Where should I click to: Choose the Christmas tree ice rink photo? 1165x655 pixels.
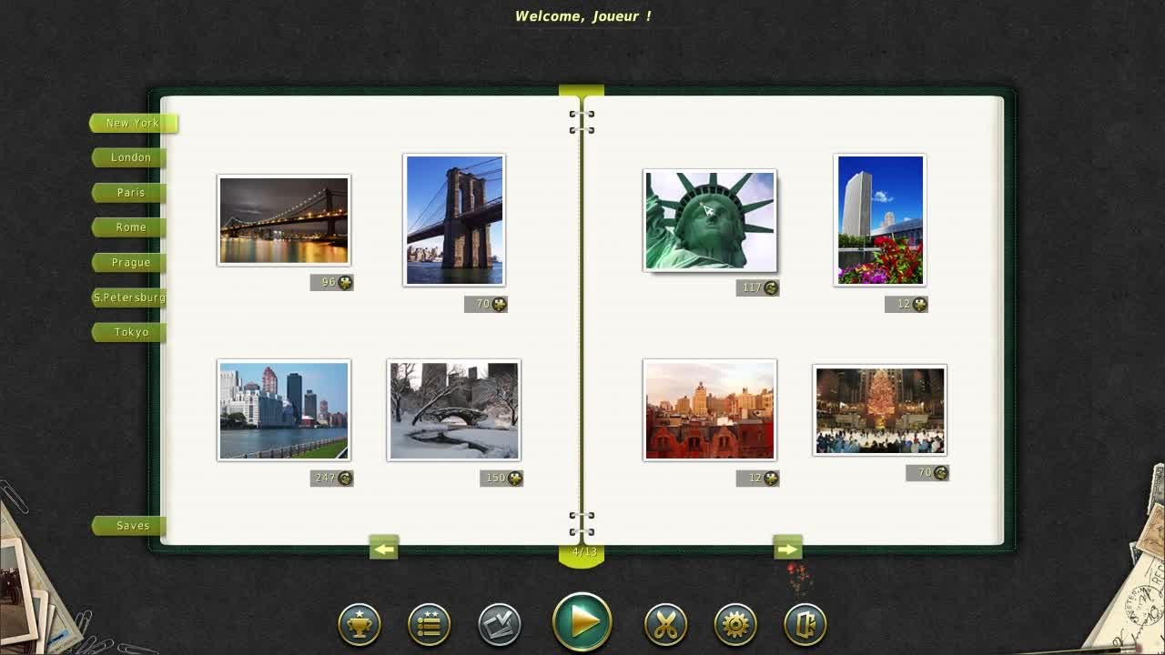pos(879,410)
